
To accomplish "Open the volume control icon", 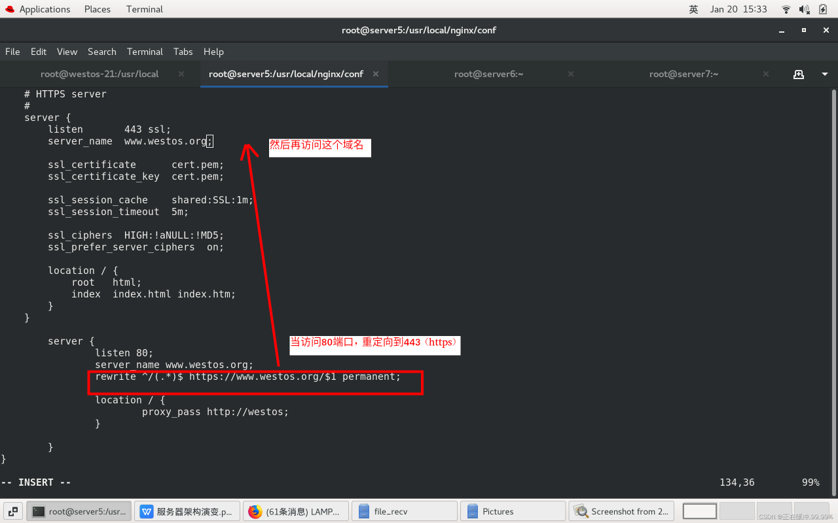I will point(805,9).
